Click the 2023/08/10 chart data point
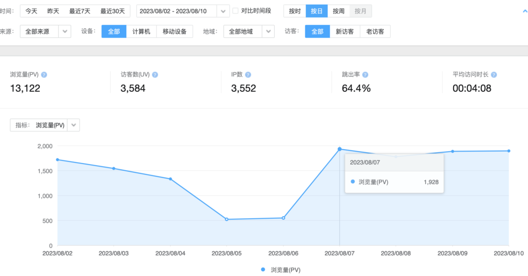This screenshot has height=276, width=528. tap(509, 151)
